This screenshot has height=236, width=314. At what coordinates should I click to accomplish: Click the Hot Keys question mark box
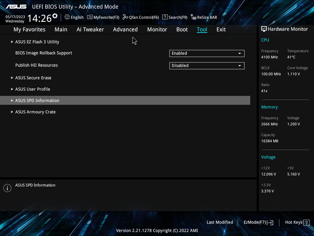point(306,222)
